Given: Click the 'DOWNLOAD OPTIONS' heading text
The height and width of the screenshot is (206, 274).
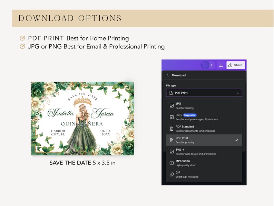Looking at the screenshot, I should pos(70,18).
